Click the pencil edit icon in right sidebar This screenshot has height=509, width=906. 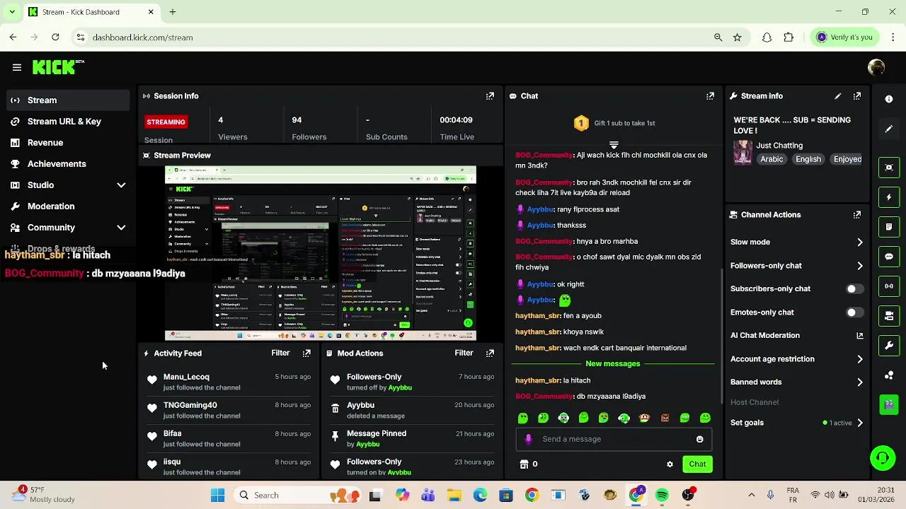[x=889, y=129]
